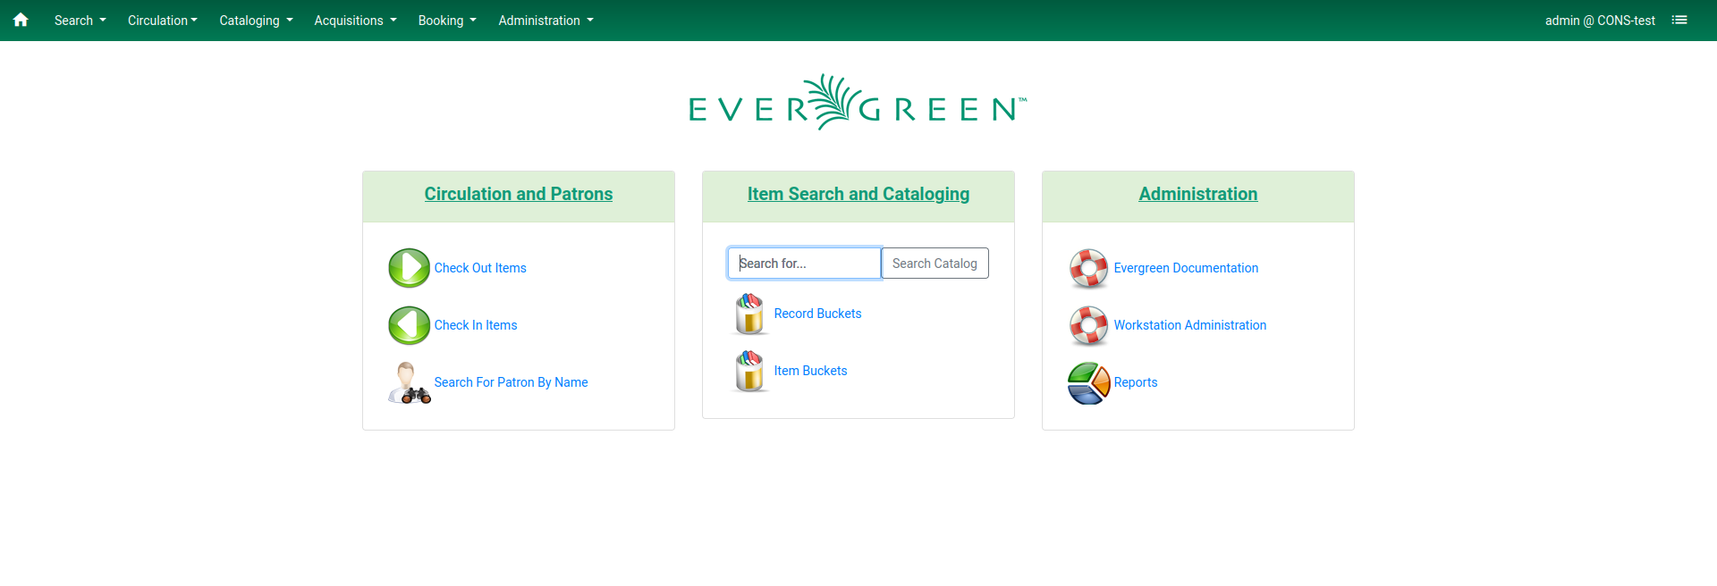Expand the Search dropdown menu
Viewport: 1717px width, 586px height.
coord(80,20)
